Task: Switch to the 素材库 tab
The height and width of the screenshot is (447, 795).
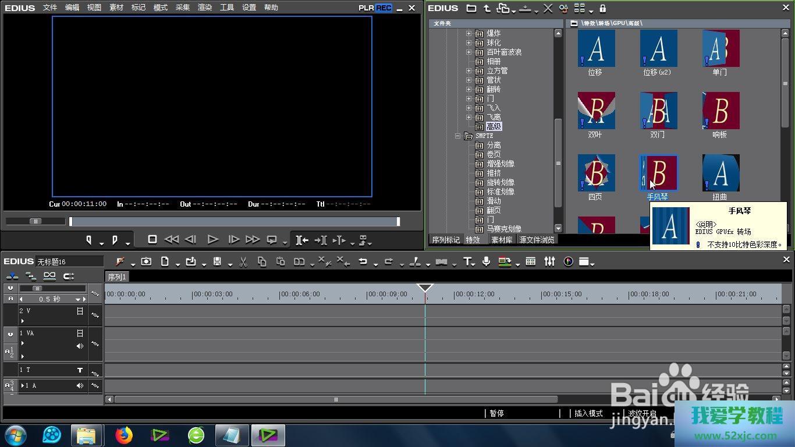Action: [x=502, y=240]
